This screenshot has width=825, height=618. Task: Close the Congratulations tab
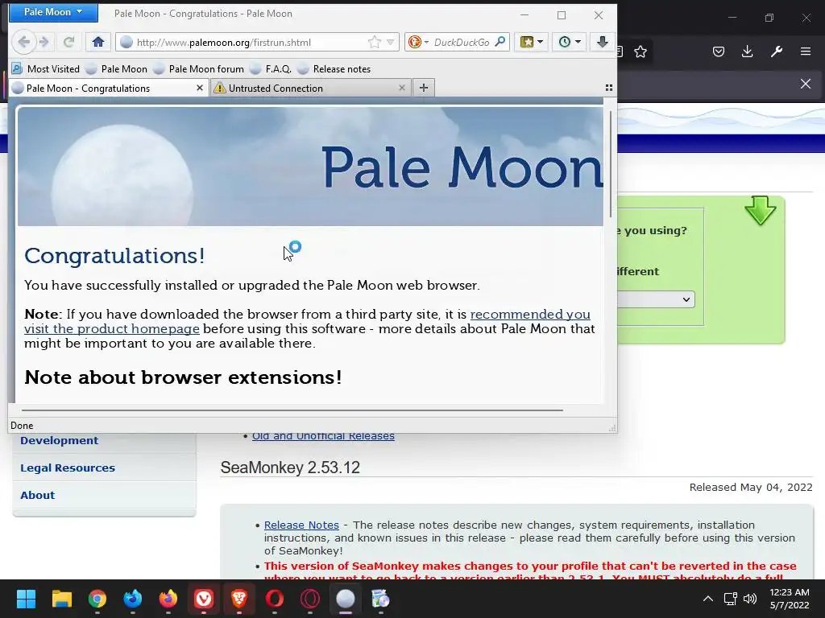(200, 88)
